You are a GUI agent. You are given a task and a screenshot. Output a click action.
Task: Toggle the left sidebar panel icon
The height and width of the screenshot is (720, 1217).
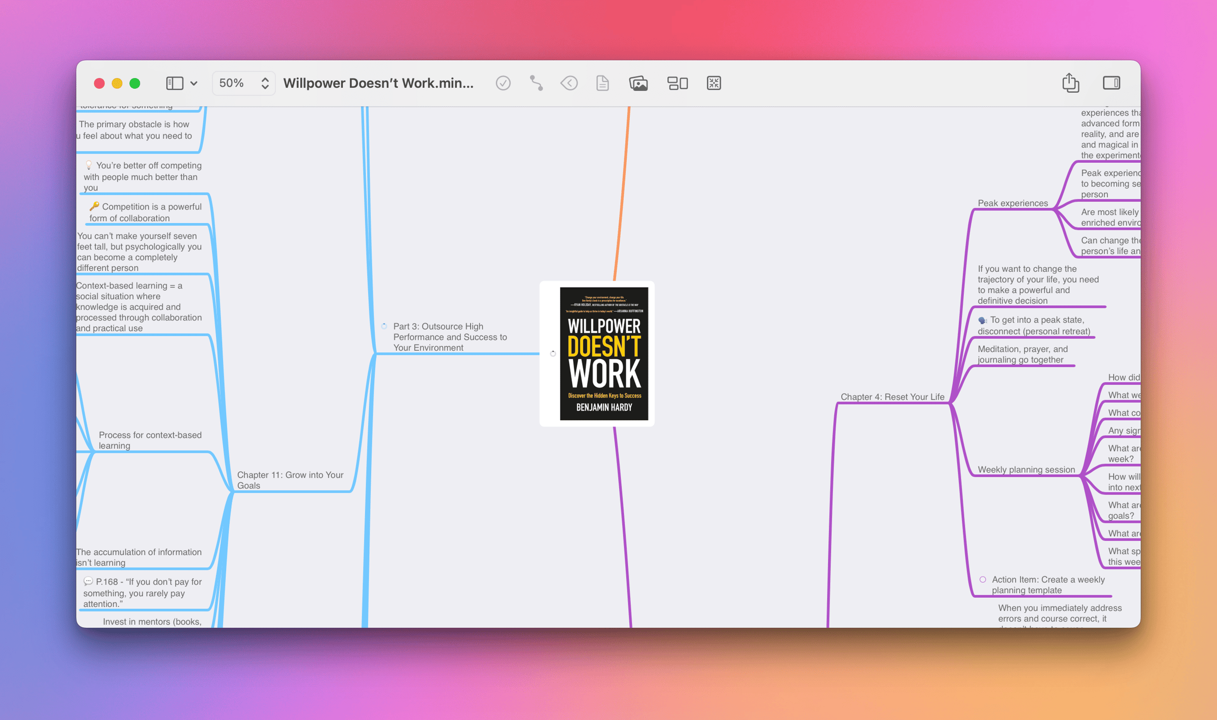click(174, 83)
